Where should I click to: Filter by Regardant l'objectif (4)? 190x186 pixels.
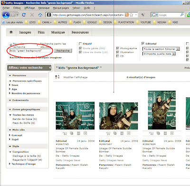pos(27,160)
